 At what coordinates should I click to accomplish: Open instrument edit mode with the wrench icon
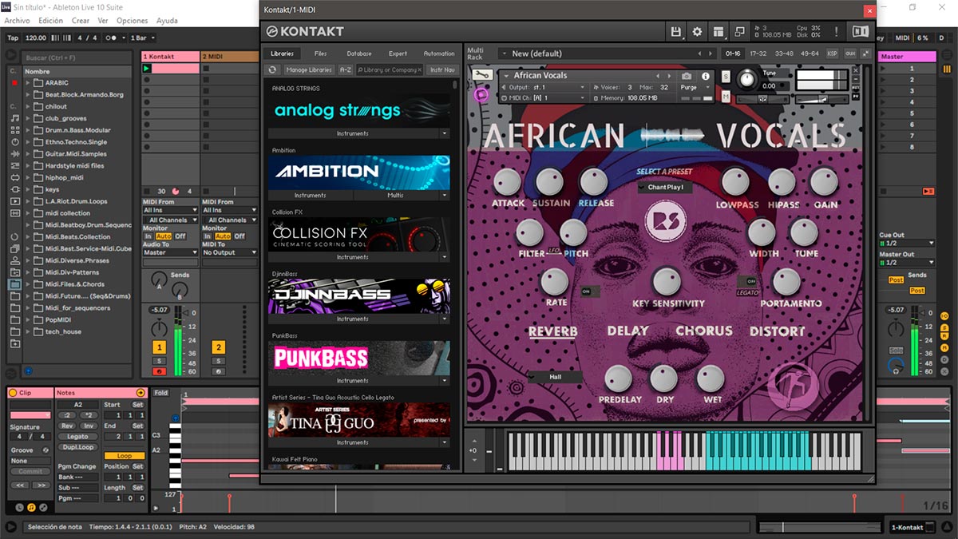point(481,75)
